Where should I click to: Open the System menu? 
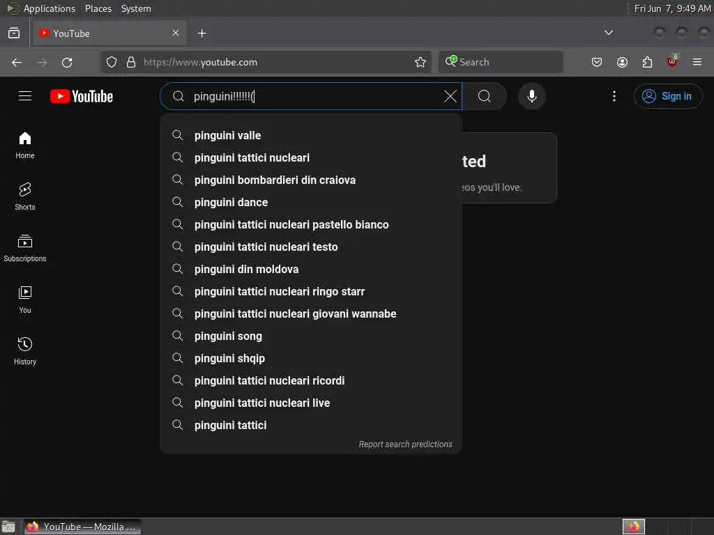tap(136, 8)
